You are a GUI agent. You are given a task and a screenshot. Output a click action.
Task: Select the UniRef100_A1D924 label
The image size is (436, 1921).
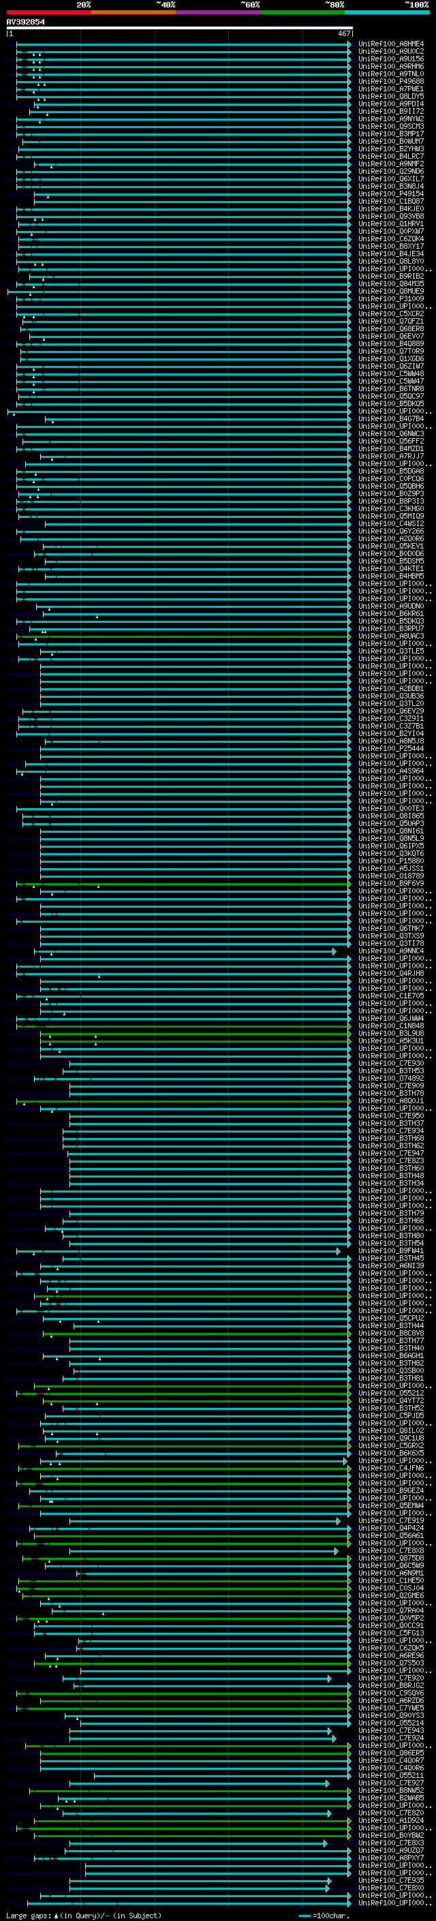[x=391, y=1820]
